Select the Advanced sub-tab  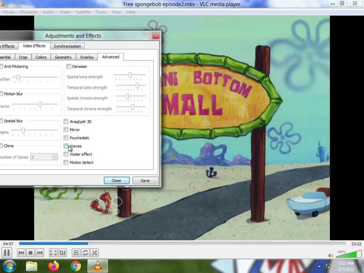point(111,57)
